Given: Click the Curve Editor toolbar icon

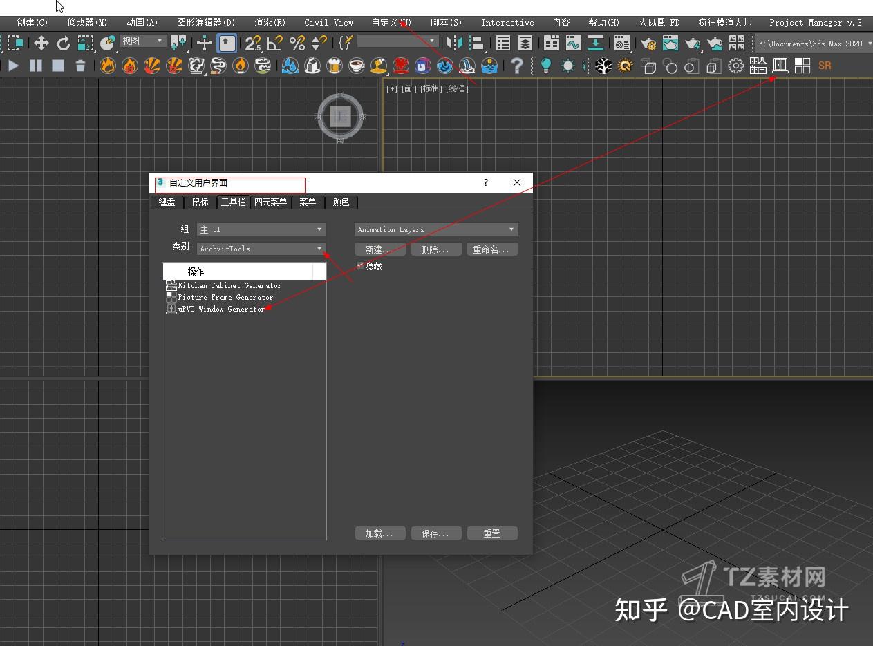Looking at the screenshot, I should click(x=574, y=43).
